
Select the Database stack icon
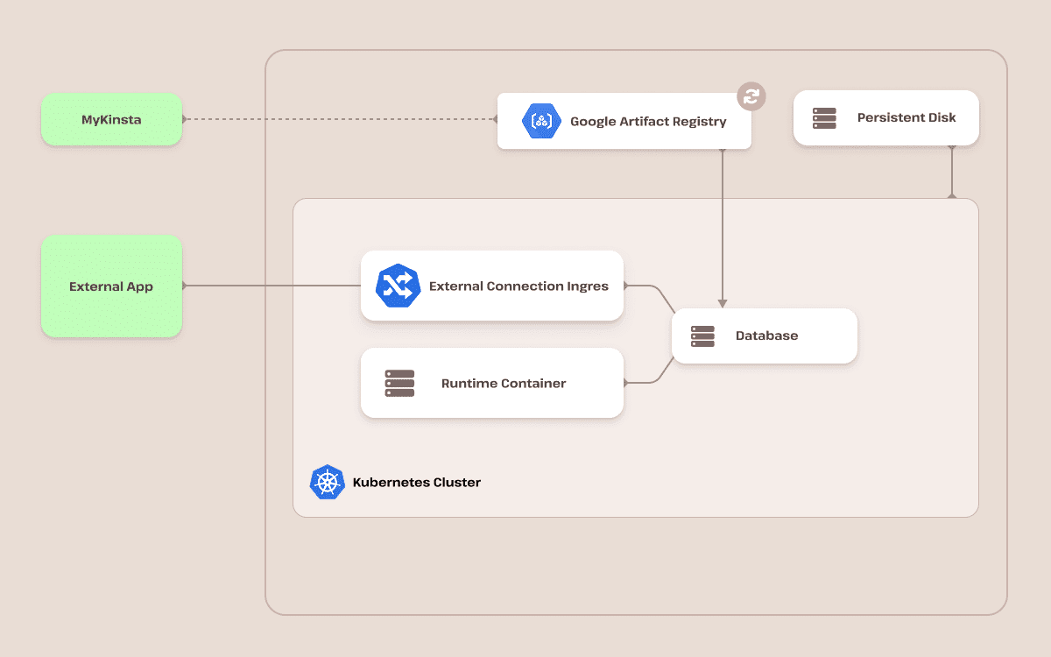pyautogui.click(x=702, y=336)
